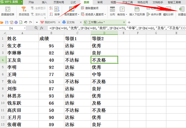Export to PDF icon in quick toolbar
This screenshot has height=128, width=186.
[x=12, y=22]
